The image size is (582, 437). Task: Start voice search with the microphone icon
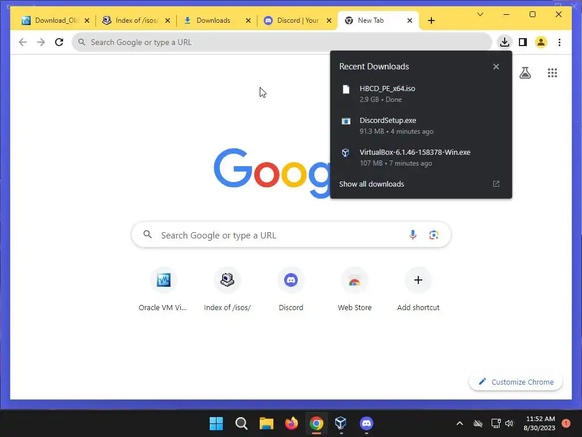click(x=413, y=235)
